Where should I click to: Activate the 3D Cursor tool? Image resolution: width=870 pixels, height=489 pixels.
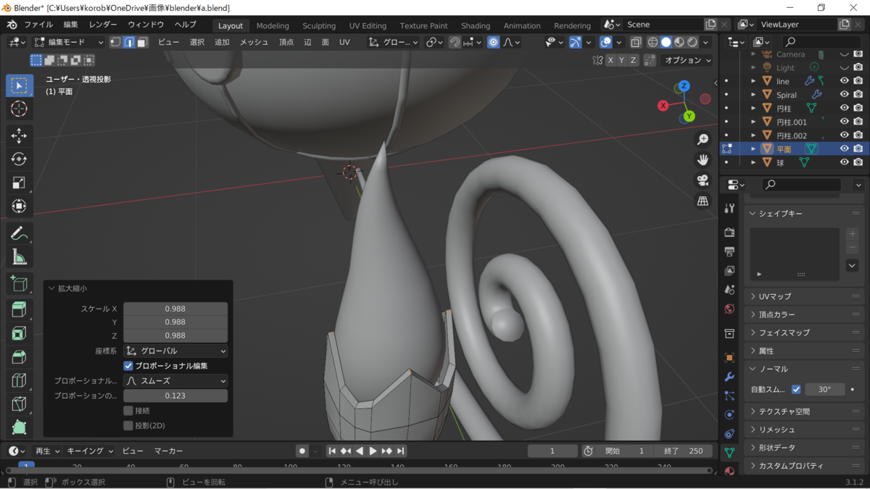20,109
